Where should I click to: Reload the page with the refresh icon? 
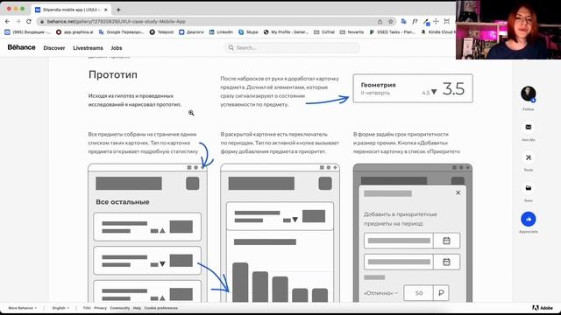pyautogui.click(x=29, y=21)
